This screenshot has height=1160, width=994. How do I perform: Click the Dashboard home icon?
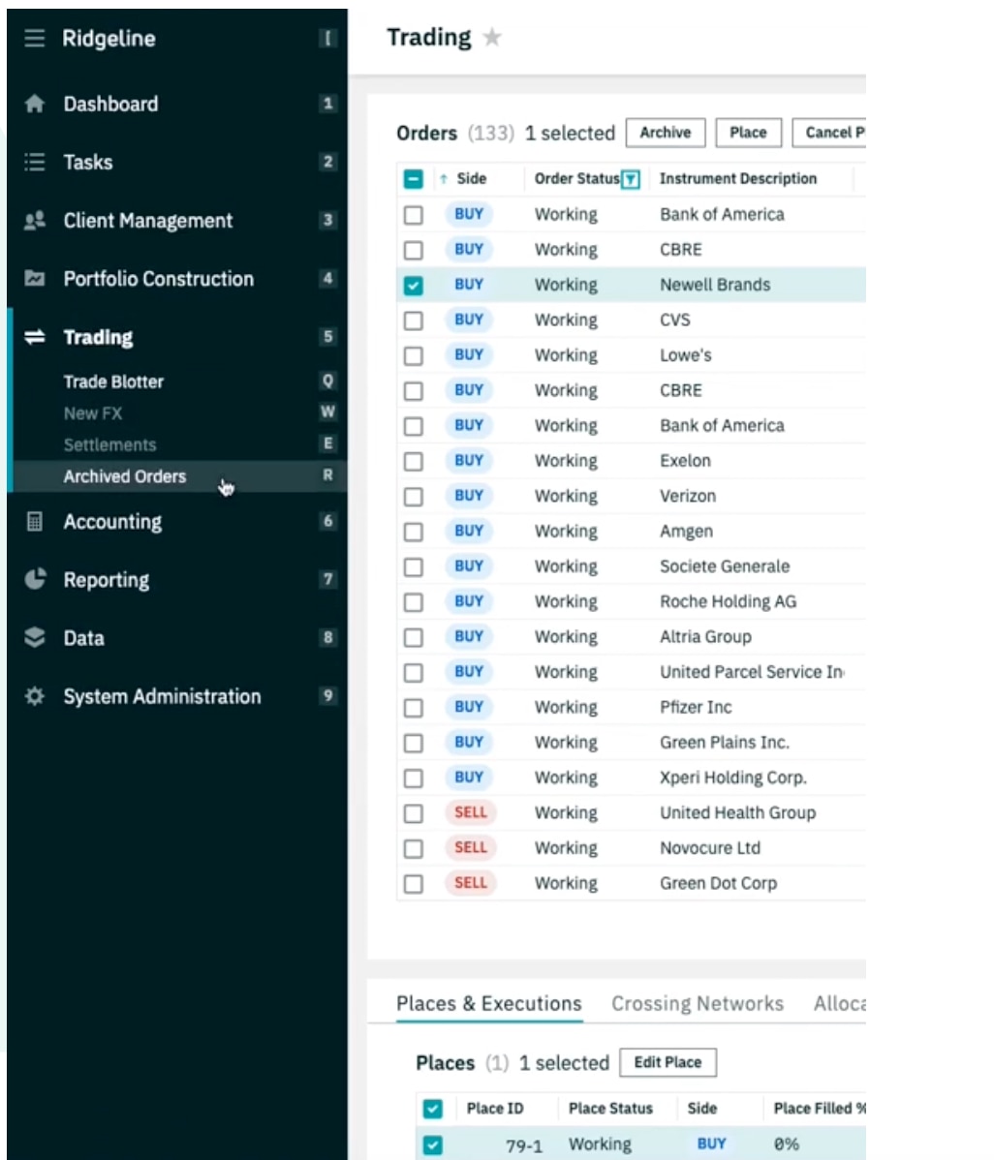[x=34, y=104]
